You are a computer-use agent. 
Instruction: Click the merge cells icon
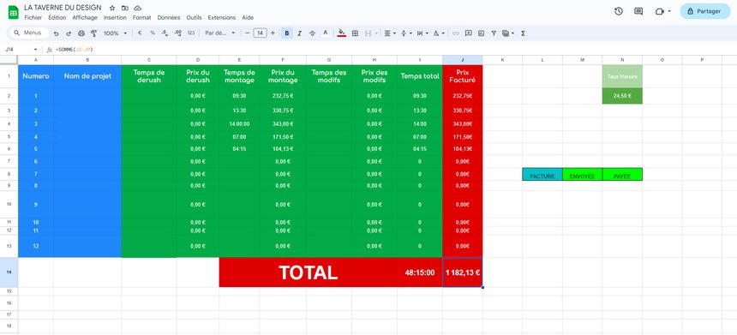tap(368, 33)
